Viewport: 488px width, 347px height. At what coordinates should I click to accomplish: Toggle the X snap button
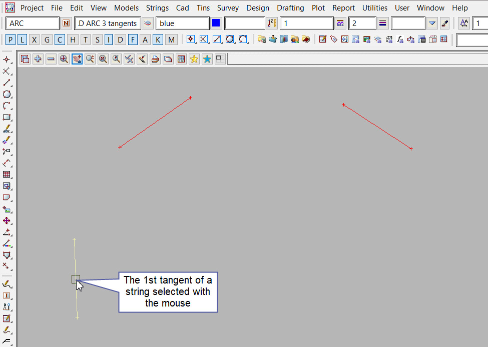click(35, 39)
